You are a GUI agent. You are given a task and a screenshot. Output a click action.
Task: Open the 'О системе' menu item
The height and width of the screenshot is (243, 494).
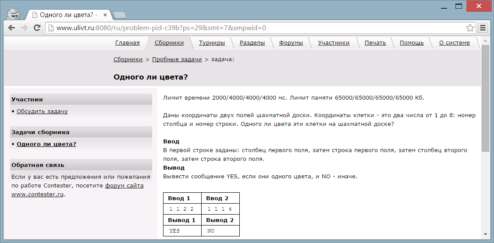(454, 43)
